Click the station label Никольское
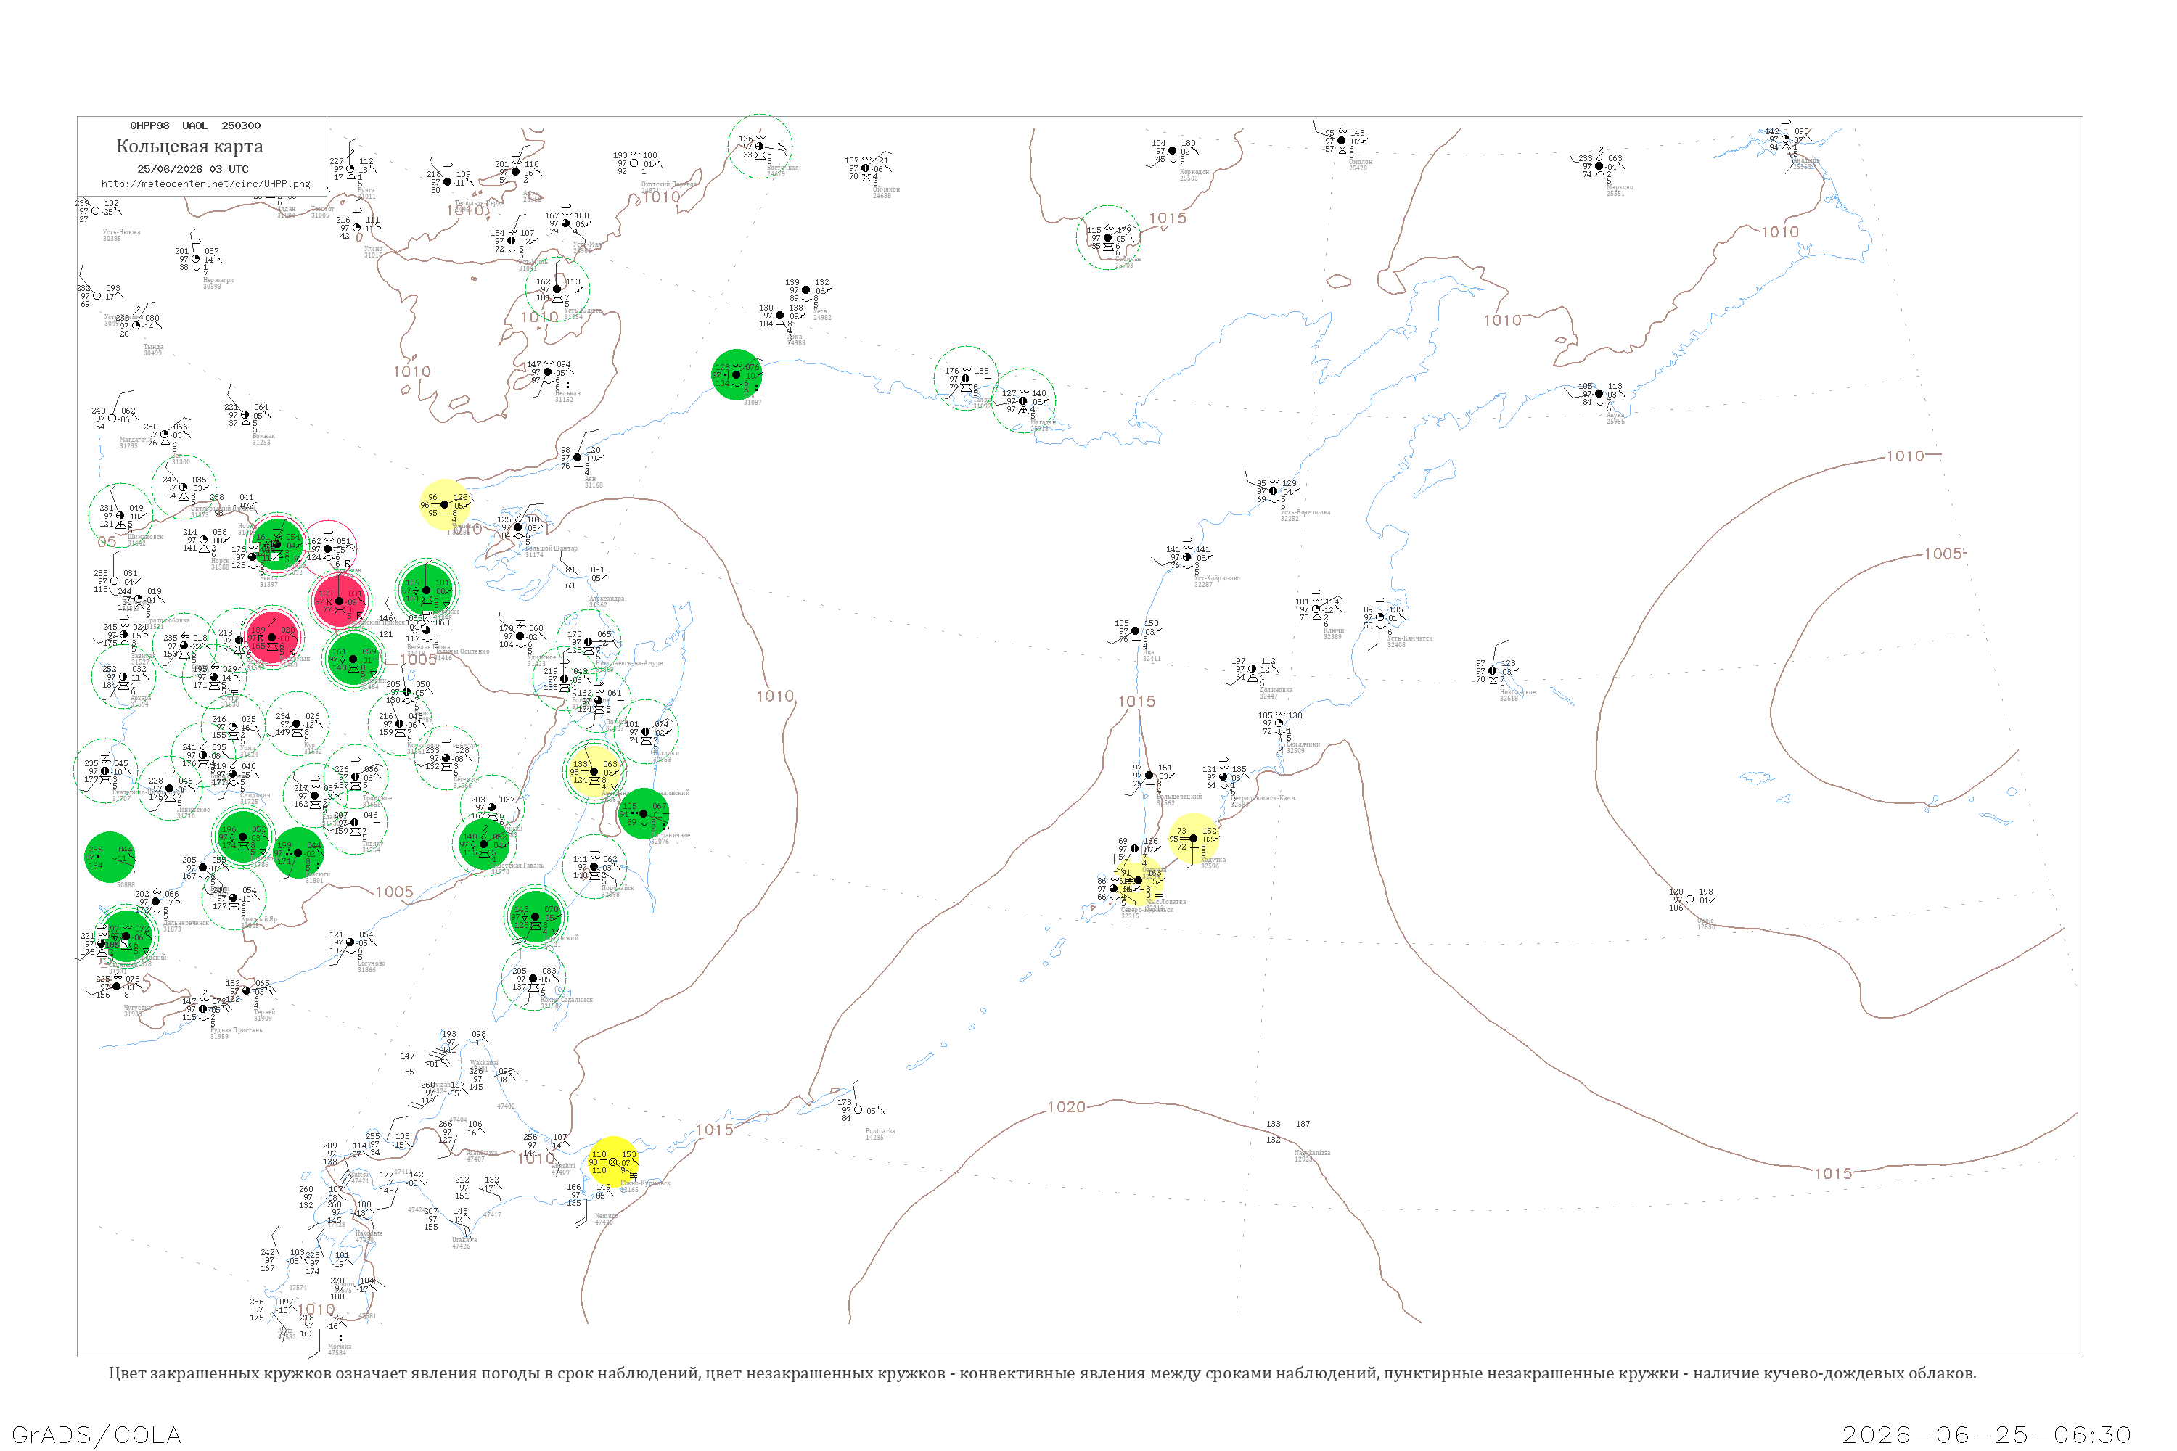Image resolution: width=2177 pixels, height=1451 pixels. [x=1518, y=692]
